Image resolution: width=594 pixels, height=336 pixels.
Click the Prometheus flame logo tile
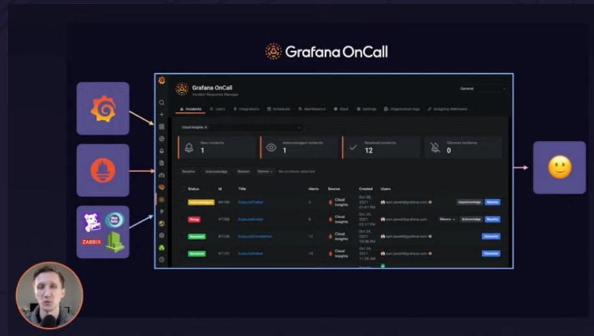click(103, 170)
